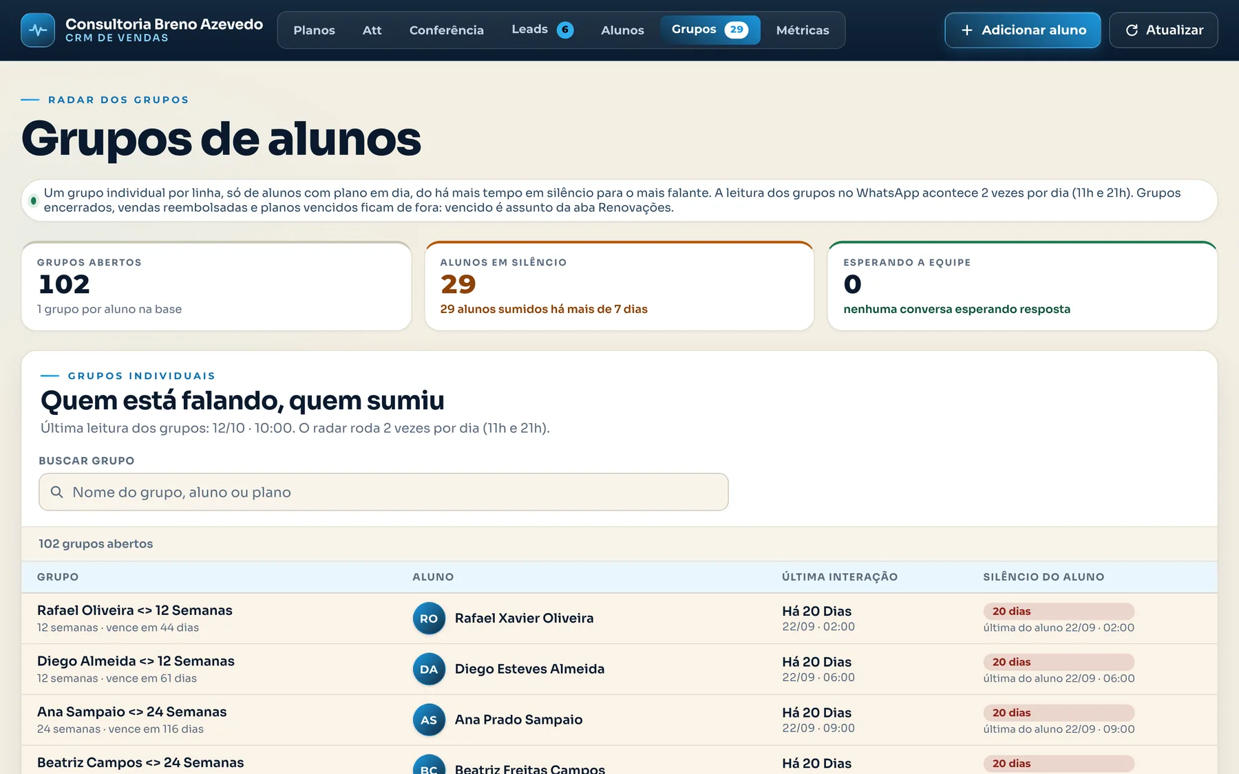1239x774 pixels.
Task: Click the refresh icon in Atualizar
Action: pyautogui.click(x=1132, y=30)
